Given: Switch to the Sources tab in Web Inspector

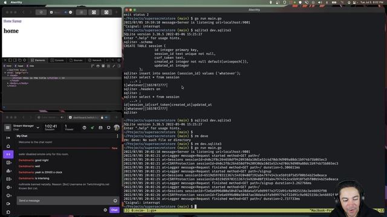Looking at the screenshot, I should click(x=76, y=60).
